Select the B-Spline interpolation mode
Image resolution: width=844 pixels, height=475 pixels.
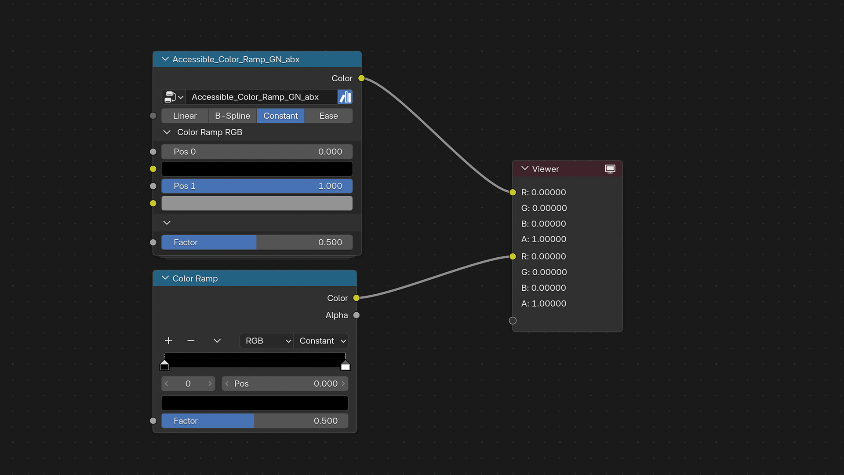click(232, 116)
